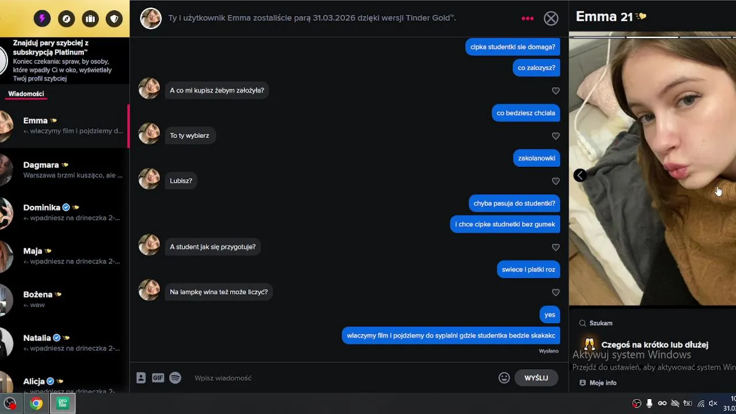The height and width of the screenshot is (414, 736).
Task: Open the Spotify song share icon
Action: tap(175, 378)
